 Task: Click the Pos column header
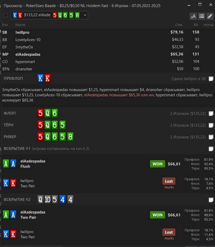click(x=5, y=25)
